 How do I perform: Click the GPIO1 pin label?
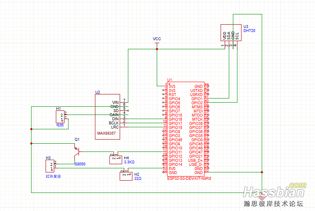pyautogui.click(x=197, y=99)
